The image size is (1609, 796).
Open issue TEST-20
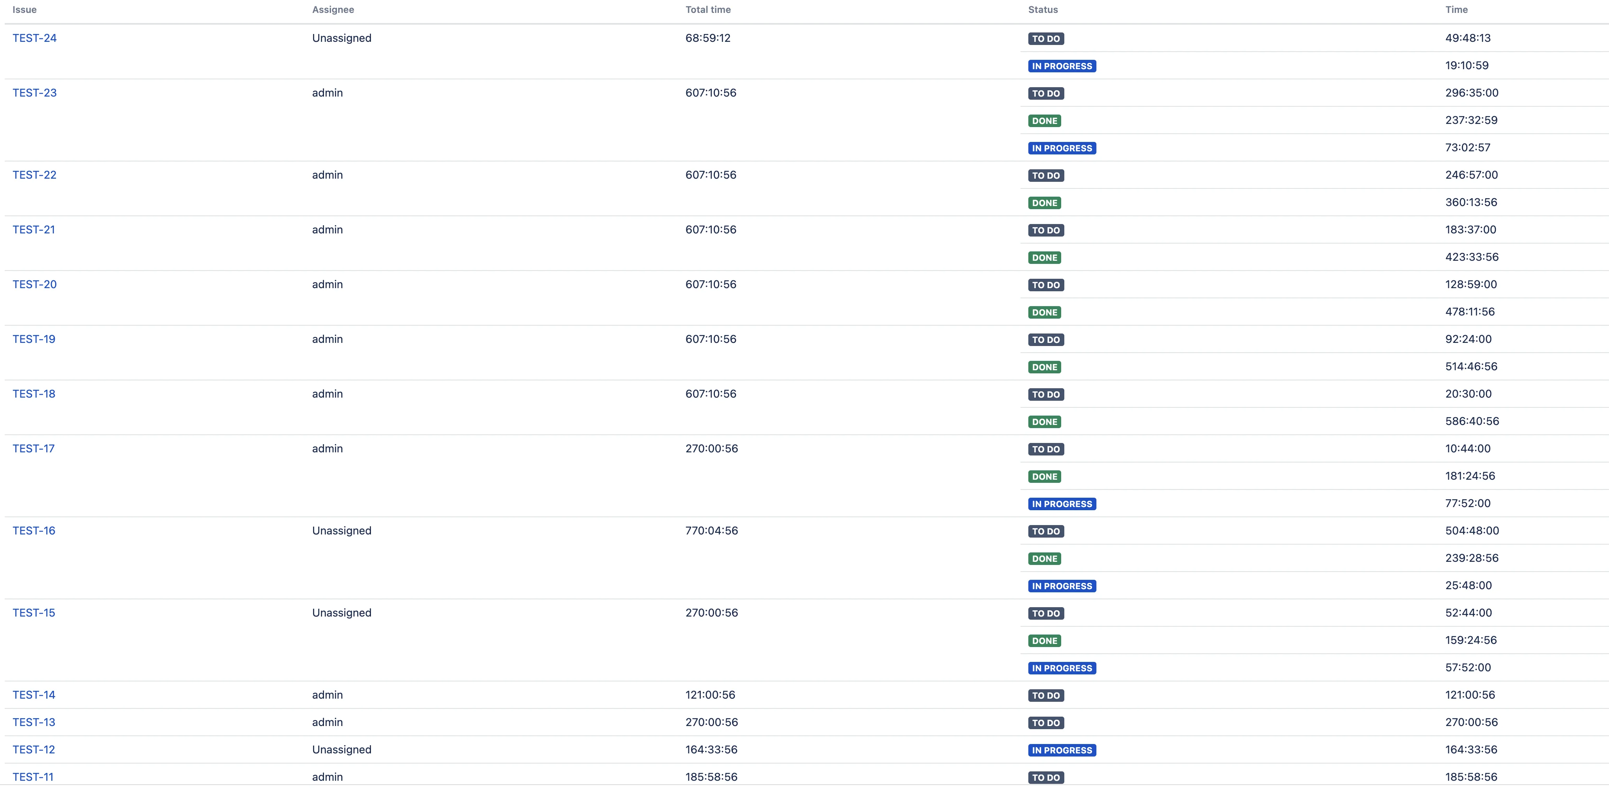(x=34, y=285)
